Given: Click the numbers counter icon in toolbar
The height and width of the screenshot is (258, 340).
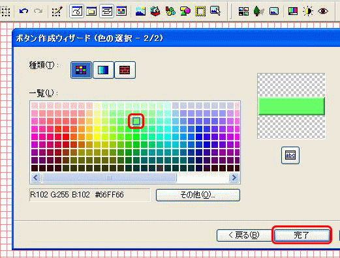Looking at the screenshot, I should tap(170, 11).
